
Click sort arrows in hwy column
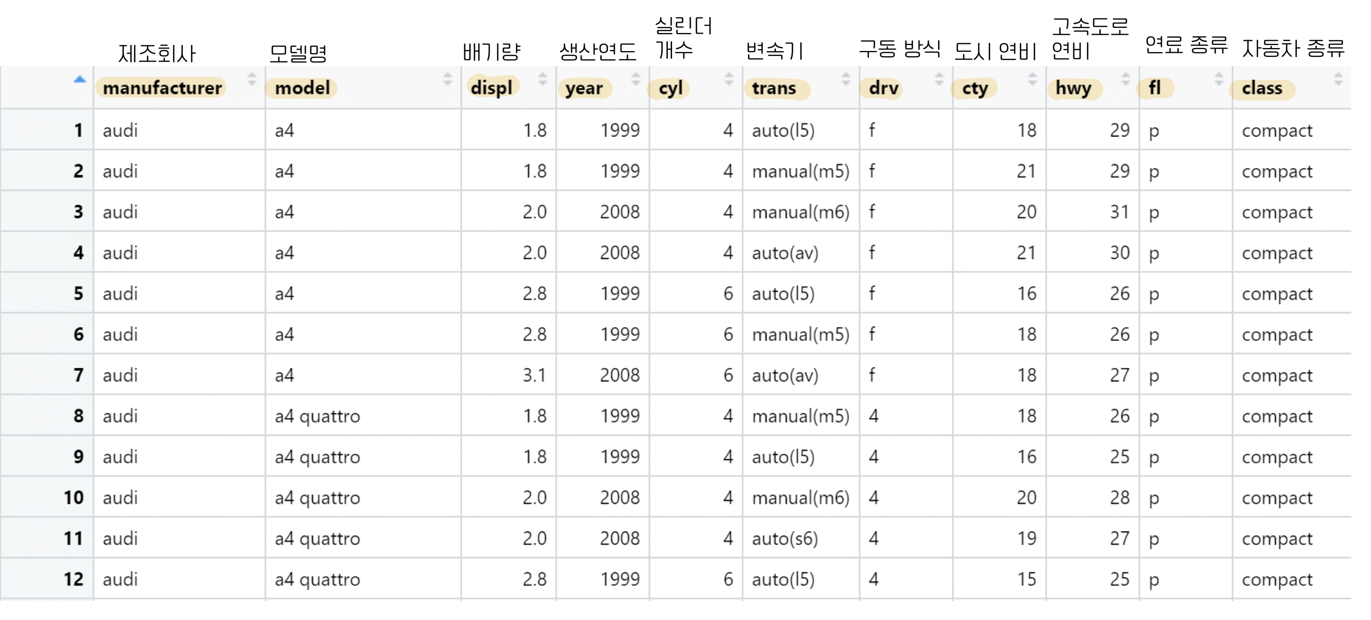(1126, 80)
